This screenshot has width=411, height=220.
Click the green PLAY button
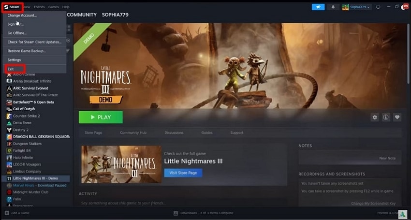pyautogui.click(x=101, y=117)
